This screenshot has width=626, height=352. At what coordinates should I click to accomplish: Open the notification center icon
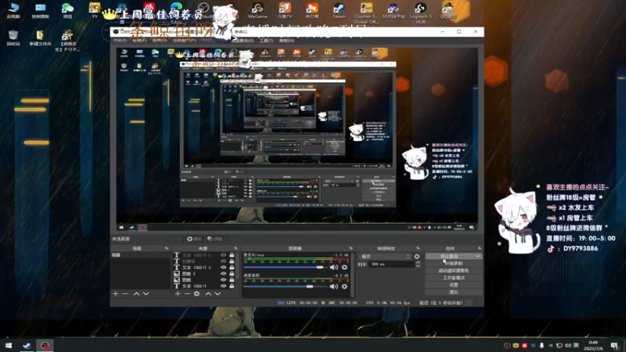tap(614, 345)
